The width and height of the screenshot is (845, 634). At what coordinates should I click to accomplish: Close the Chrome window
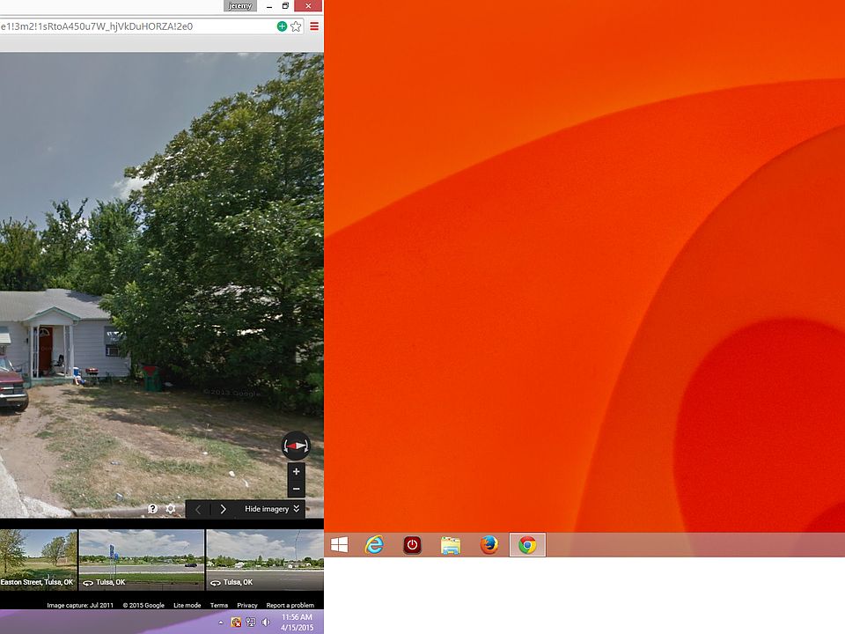pyautogui.click(x=308, y=6)
